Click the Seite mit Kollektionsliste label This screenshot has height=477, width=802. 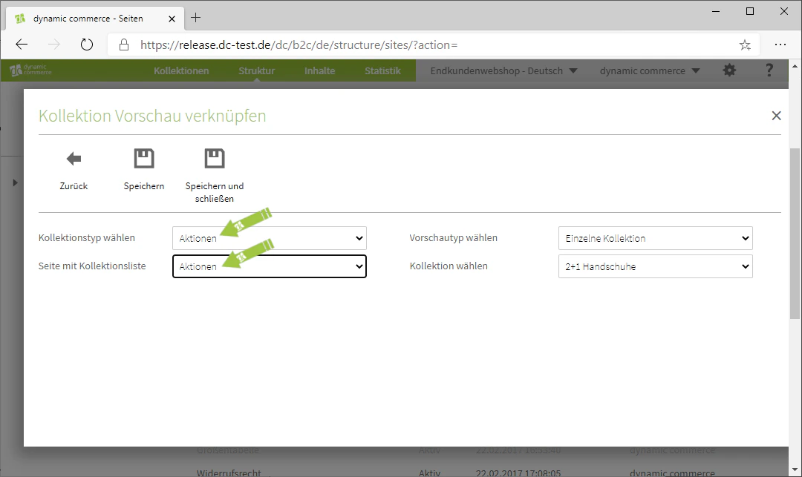click(92, 266)
